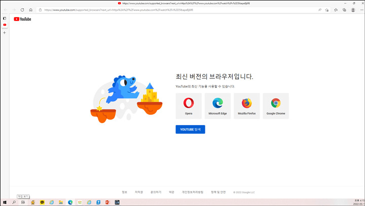Open File Explorer from the taskbar
Viewport: 365px width, 206px height.
click(61, 202)
